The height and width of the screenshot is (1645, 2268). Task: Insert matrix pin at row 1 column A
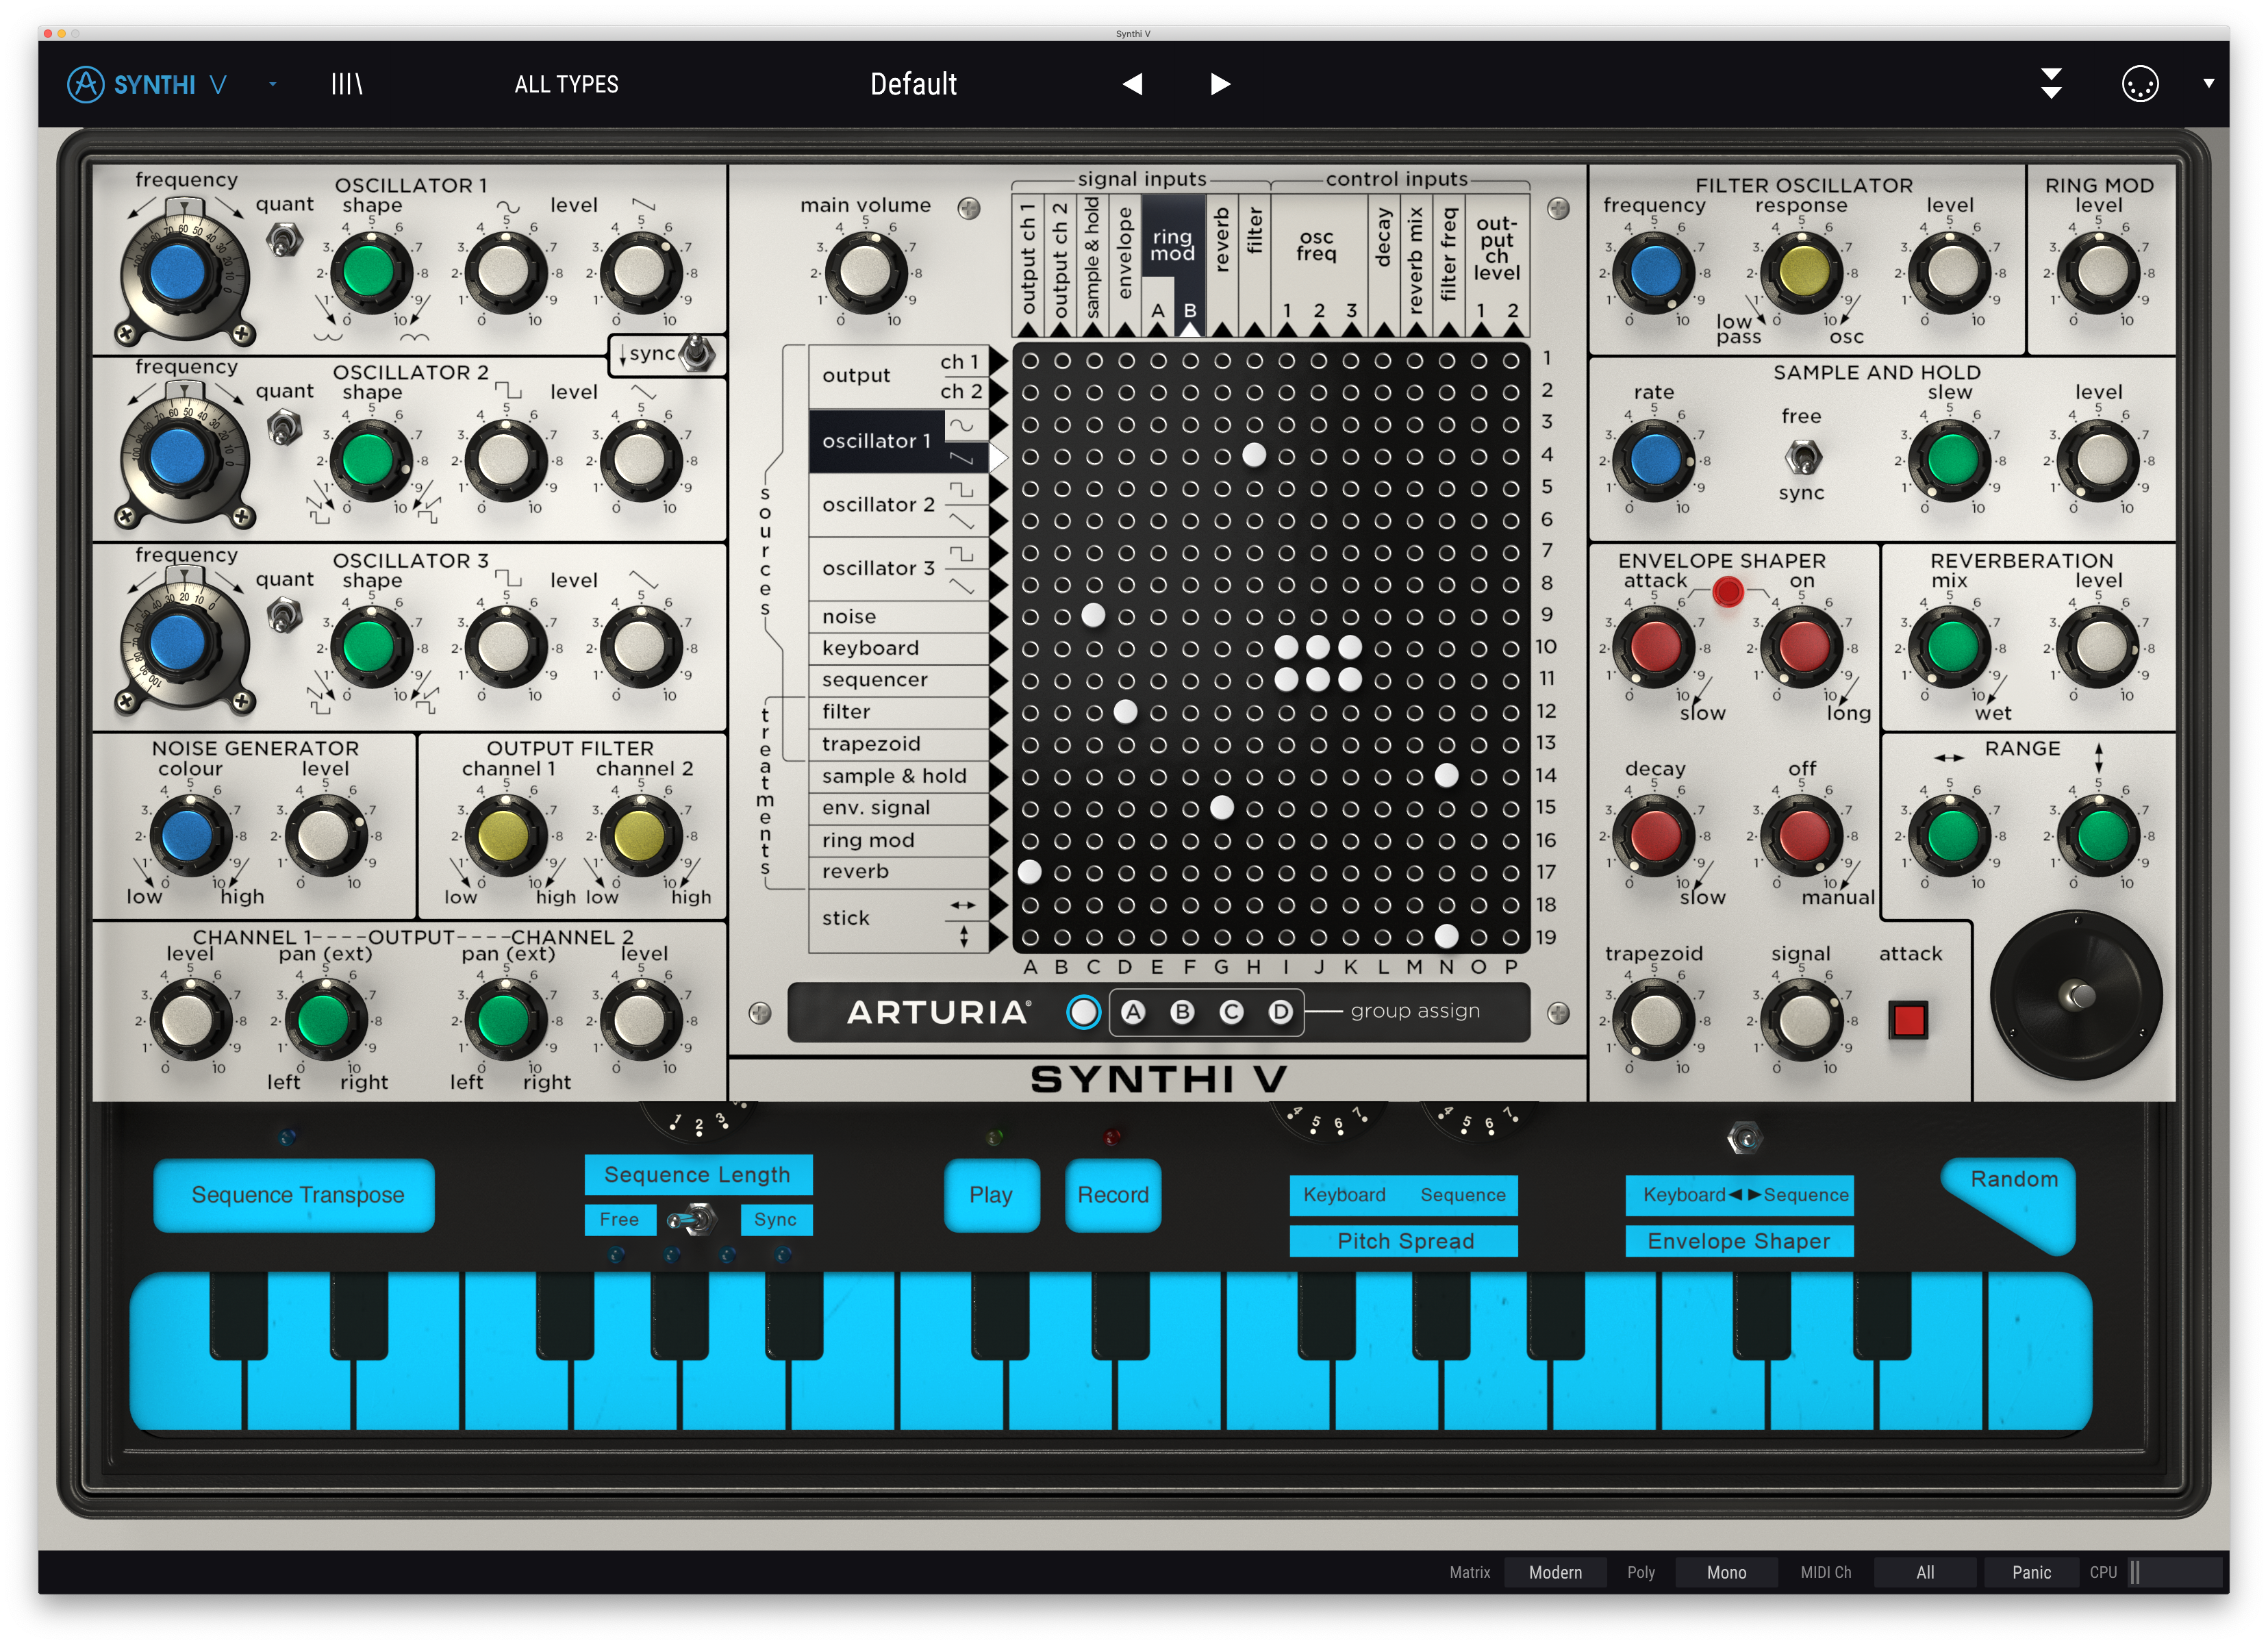pos(1030,360)
